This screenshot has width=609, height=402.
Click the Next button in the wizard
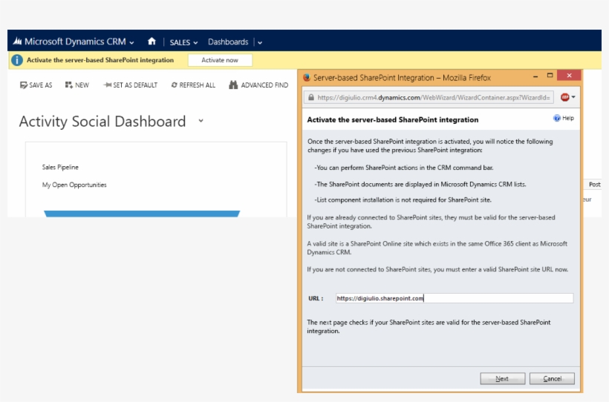502,378
